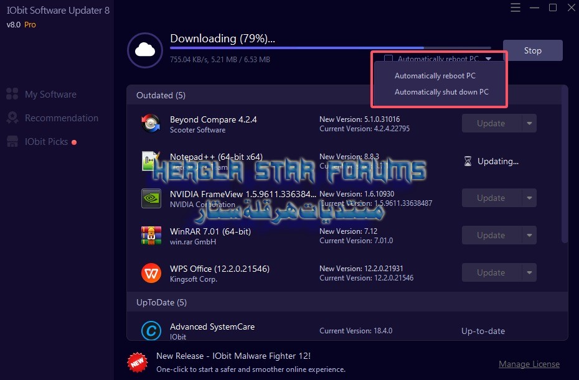
Task: Click the hourglass Updating icon
Action: click(468, 161)
